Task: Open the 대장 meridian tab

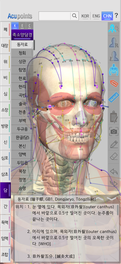Action: 5,46
